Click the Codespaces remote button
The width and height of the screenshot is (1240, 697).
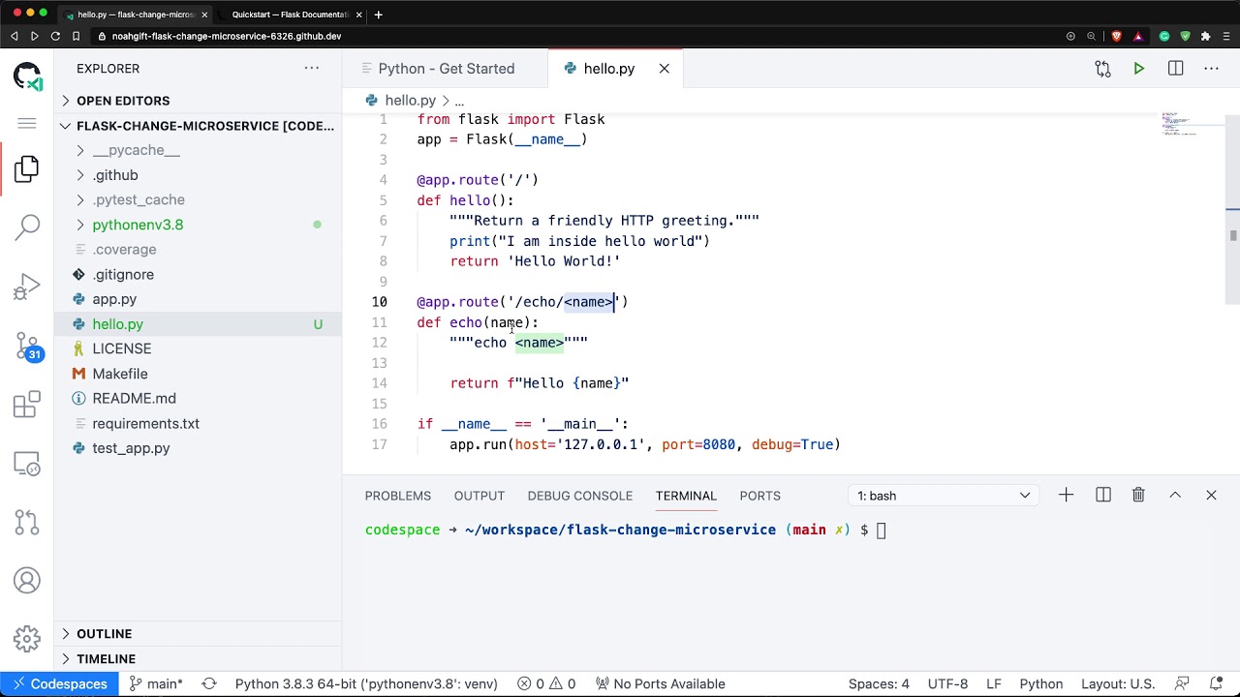[58, 684]
